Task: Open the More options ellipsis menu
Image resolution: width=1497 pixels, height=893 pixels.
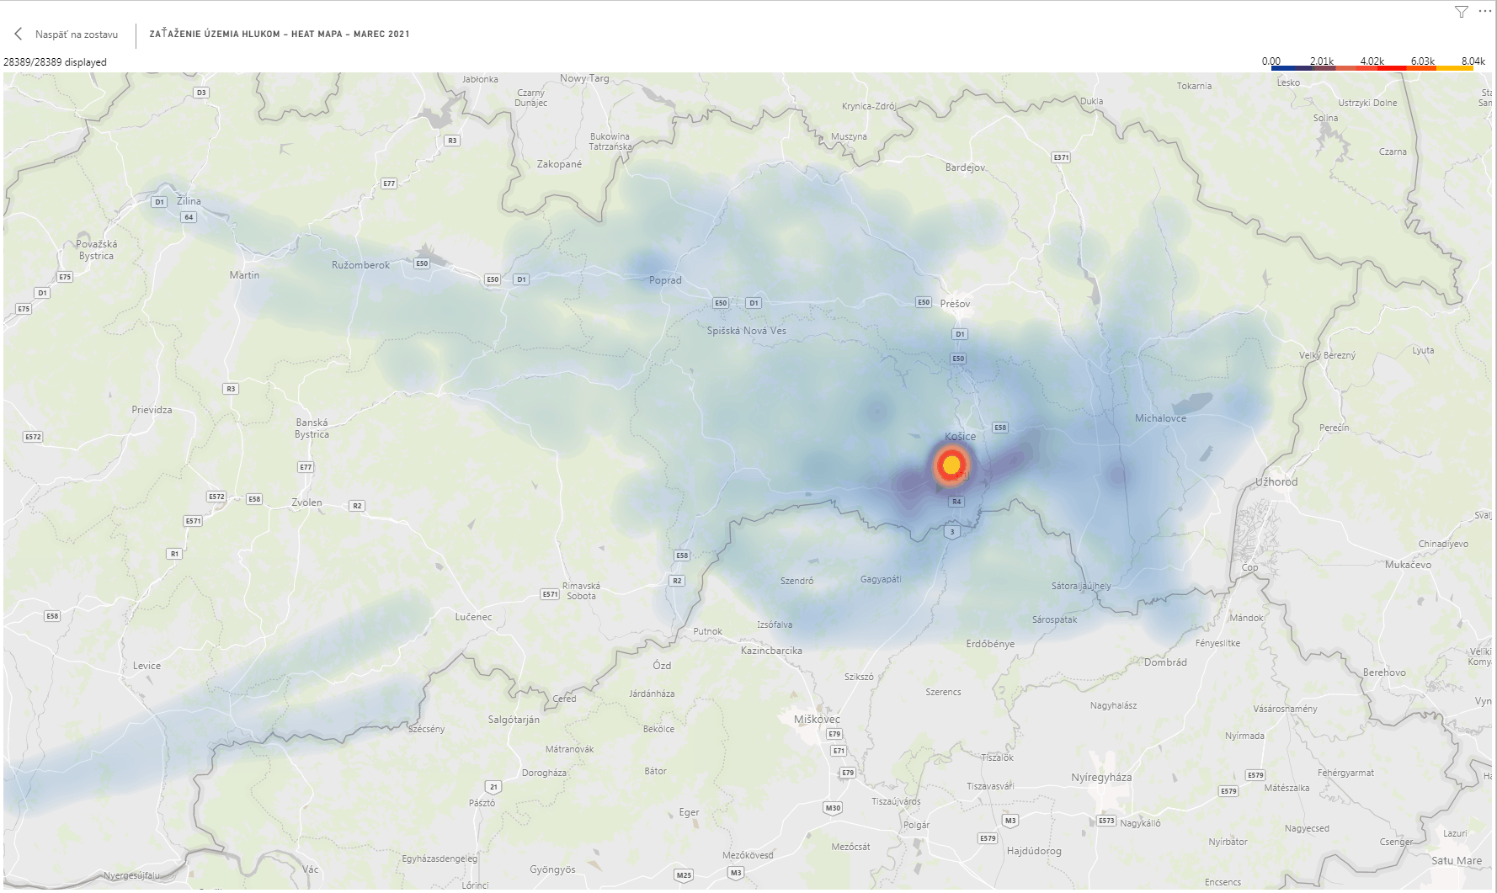Action: [x=1484, y=12]
